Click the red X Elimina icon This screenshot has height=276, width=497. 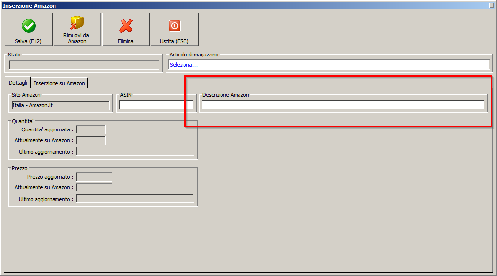point(126,26)
